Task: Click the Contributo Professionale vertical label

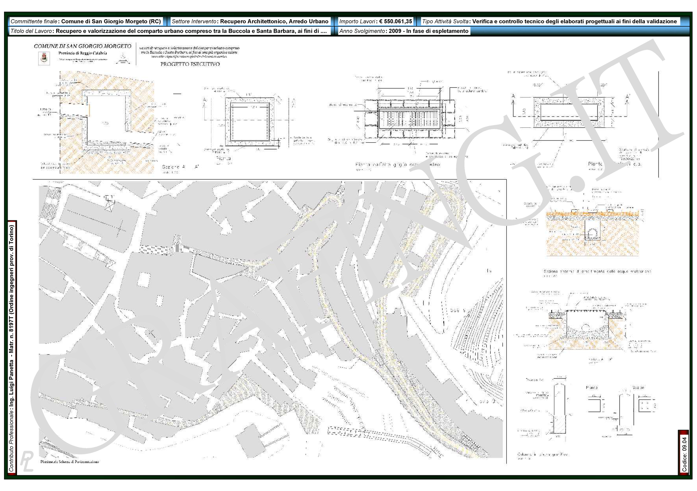Action: click(12, 348)
